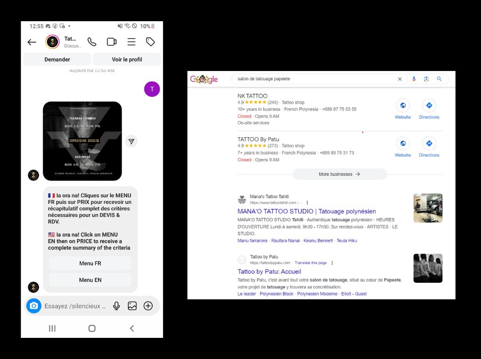Open the photo gallery picker icon
Viewport: 481px width, 359px height.
click(132, 305)
